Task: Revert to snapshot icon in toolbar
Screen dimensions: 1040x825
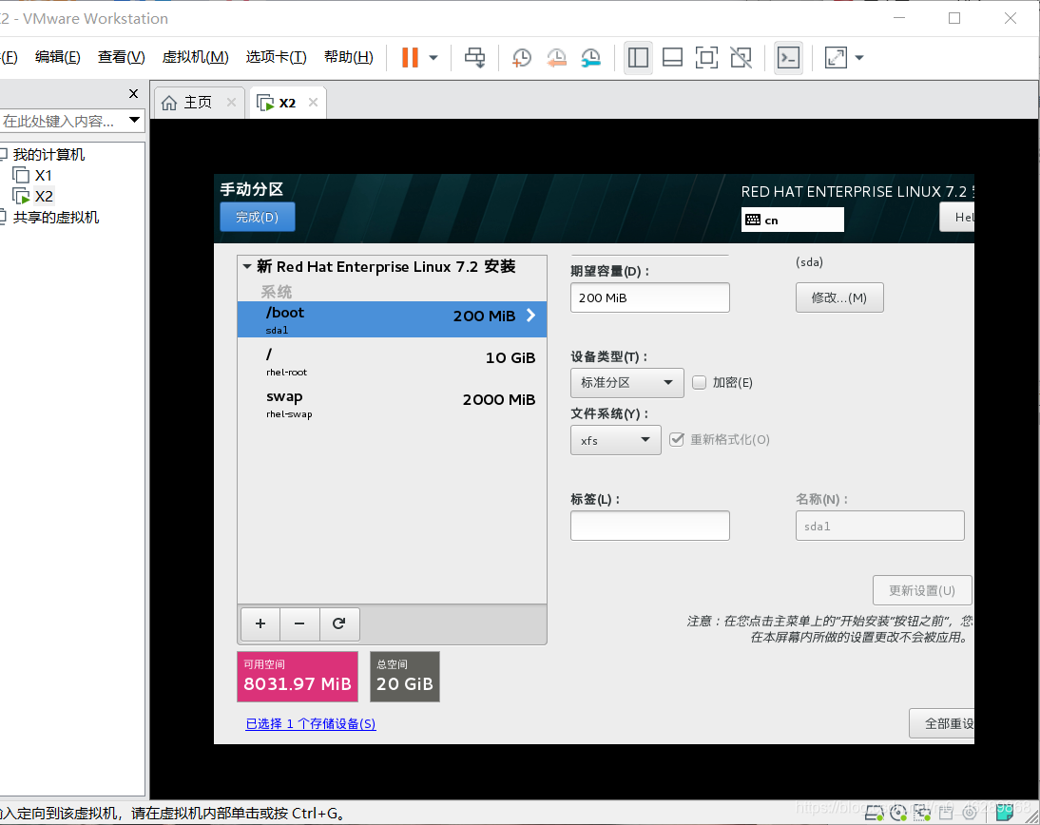Action: (x=556, y=58)
